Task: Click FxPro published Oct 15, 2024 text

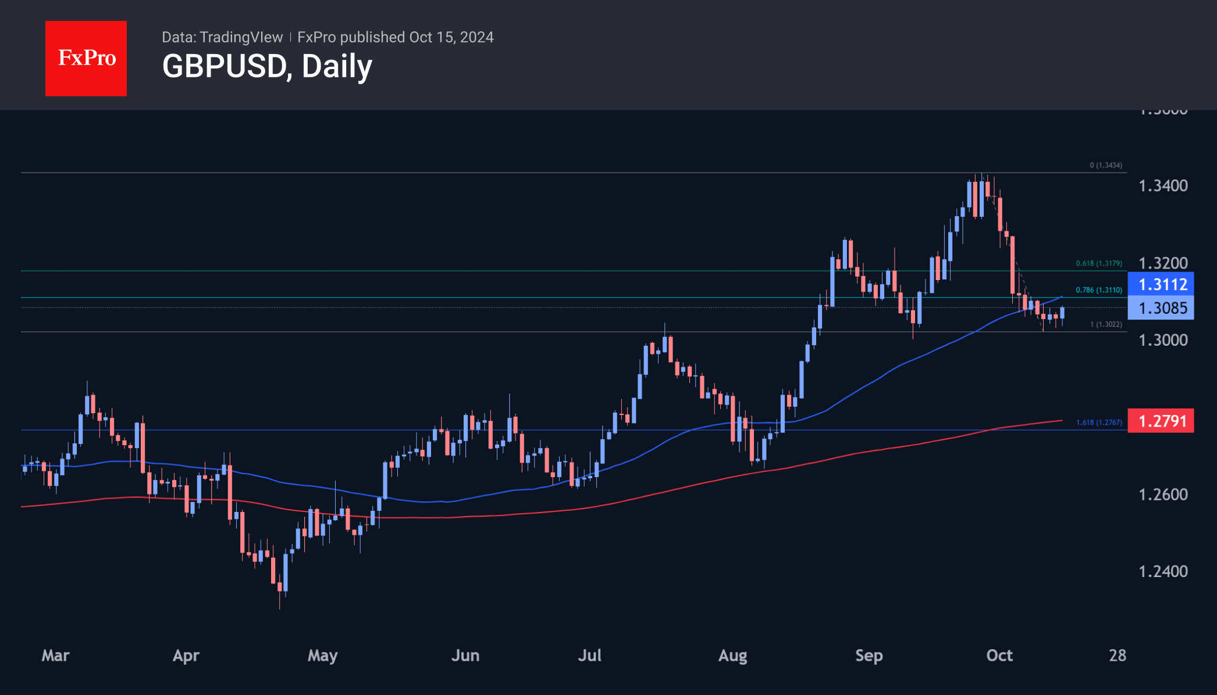Action: (x=395, y=37)
